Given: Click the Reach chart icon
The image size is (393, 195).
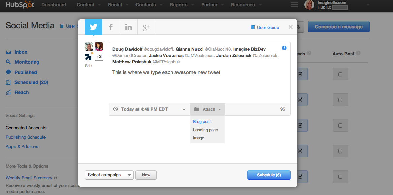Looking at the screenshot, I should (x=8, y=92).
